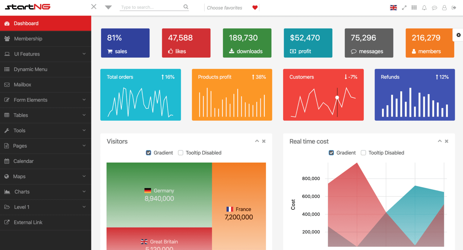Follow the External Link sidebar entry
Screen dimensions: 463x250
click(28, 222)
